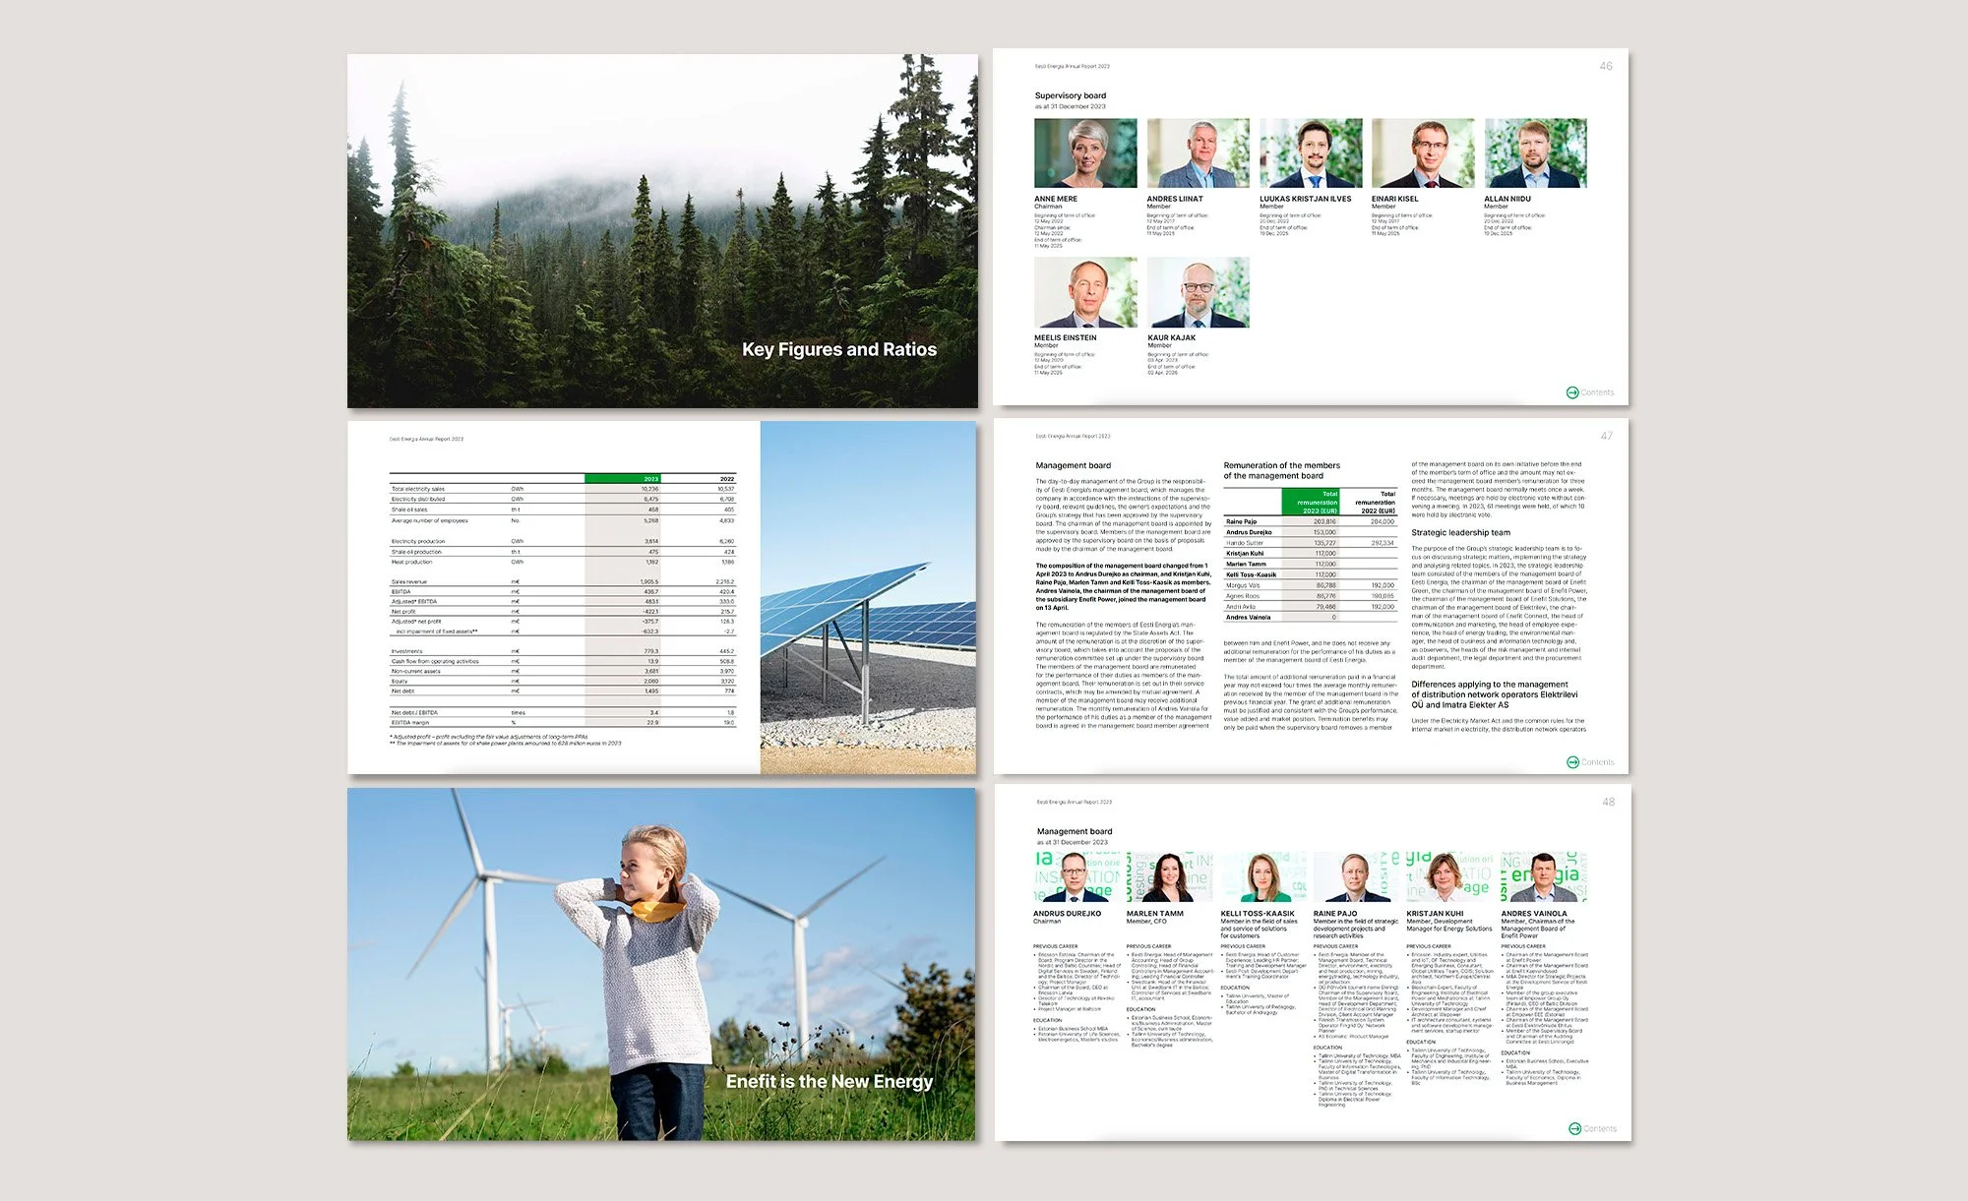Click the "MEELIS EINSTEIN" name label
This screenshot has width=1968, height=1201.
coord(1066,337)
